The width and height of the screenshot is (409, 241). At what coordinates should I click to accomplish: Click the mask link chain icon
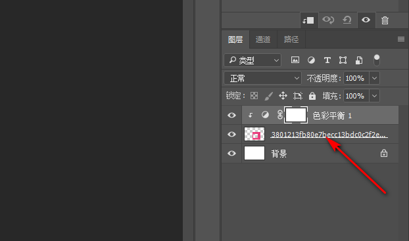(x=280, y=115)
